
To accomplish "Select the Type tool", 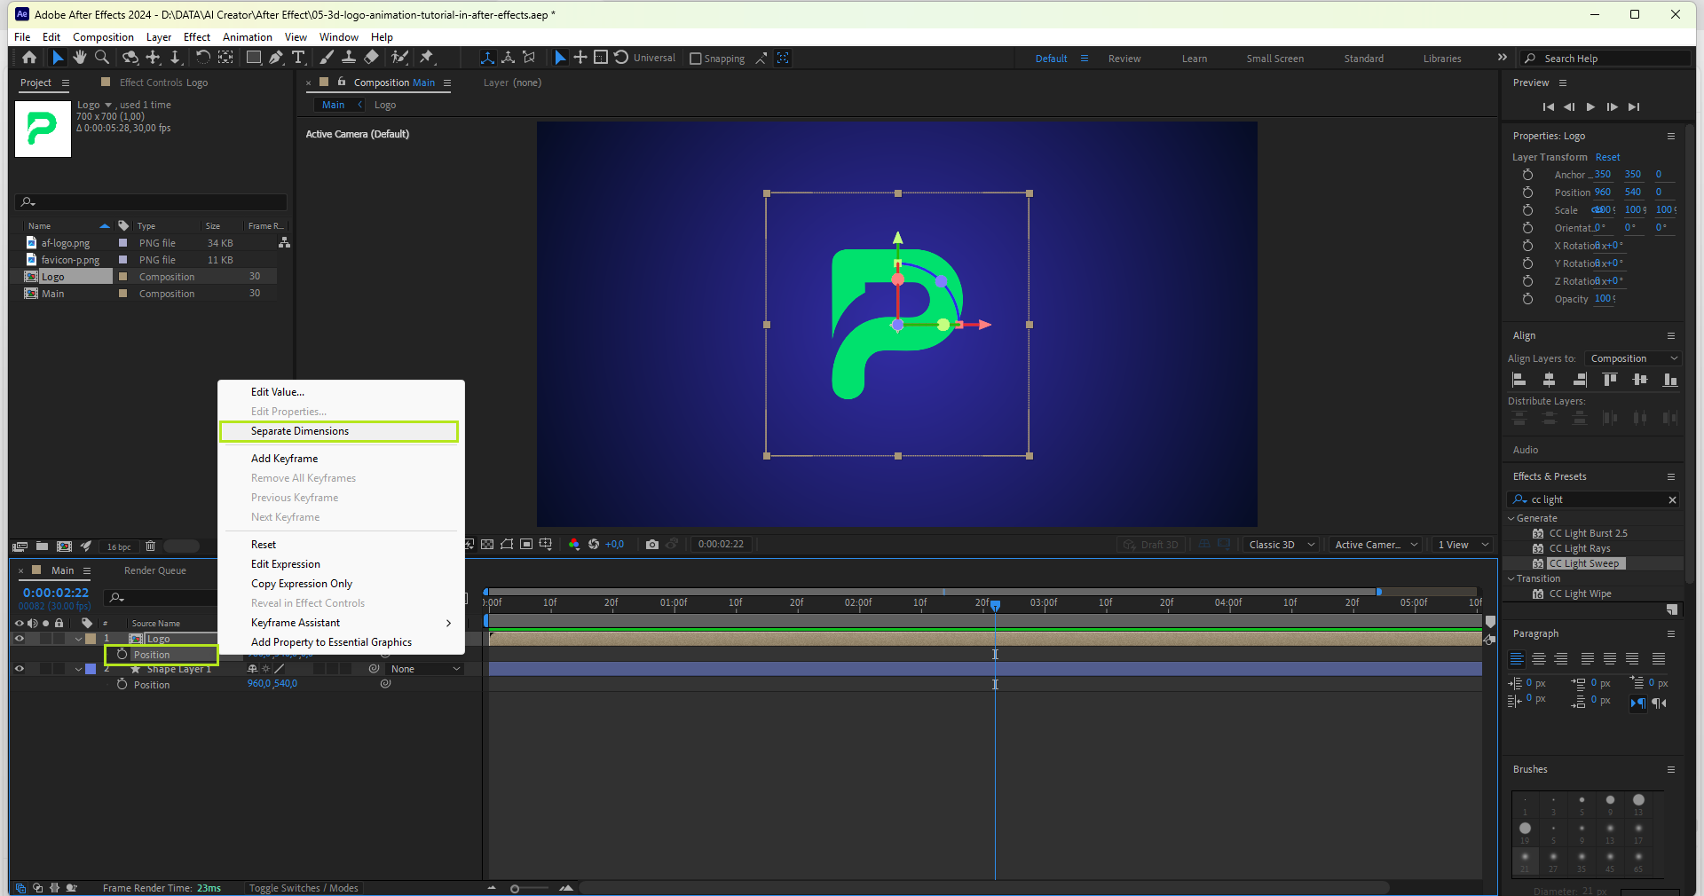I will tap(298, 58).
